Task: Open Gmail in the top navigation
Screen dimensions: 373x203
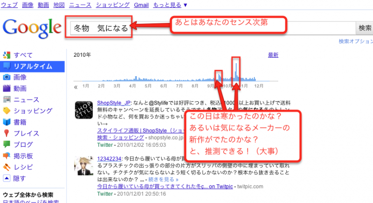Action: coord(141,5)
